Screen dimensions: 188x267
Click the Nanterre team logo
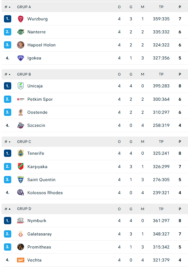(21, 32)
